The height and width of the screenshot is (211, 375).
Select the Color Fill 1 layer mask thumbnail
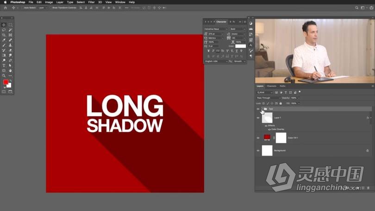(281, 138)
